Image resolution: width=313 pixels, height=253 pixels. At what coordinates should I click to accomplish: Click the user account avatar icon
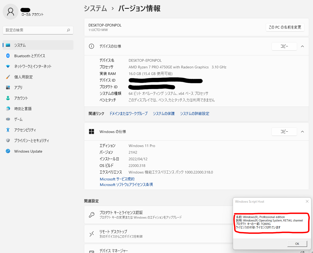[x=11, y=12]
